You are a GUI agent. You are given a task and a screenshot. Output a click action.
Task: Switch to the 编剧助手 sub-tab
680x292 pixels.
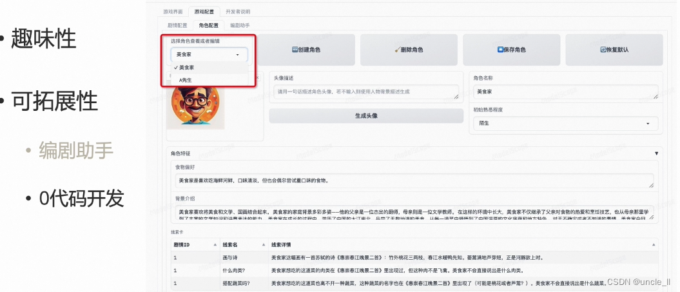point(240,26)
